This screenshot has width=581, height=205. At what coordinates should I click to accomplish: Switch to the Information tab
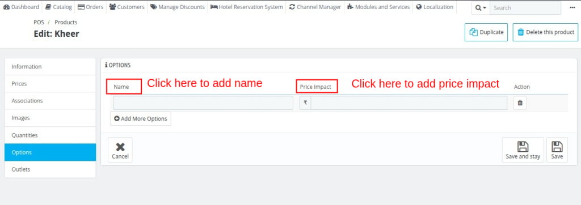click(x=50, y=67)
